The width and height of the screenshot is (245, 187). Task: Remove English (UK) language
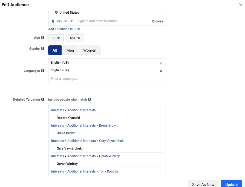[x=161, y=71]
